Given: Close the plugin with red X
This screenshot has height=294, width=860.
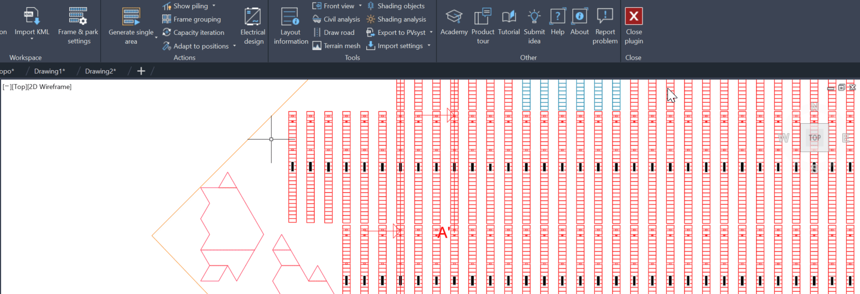Looking at the screenshot, I should [x=634, y=17].
